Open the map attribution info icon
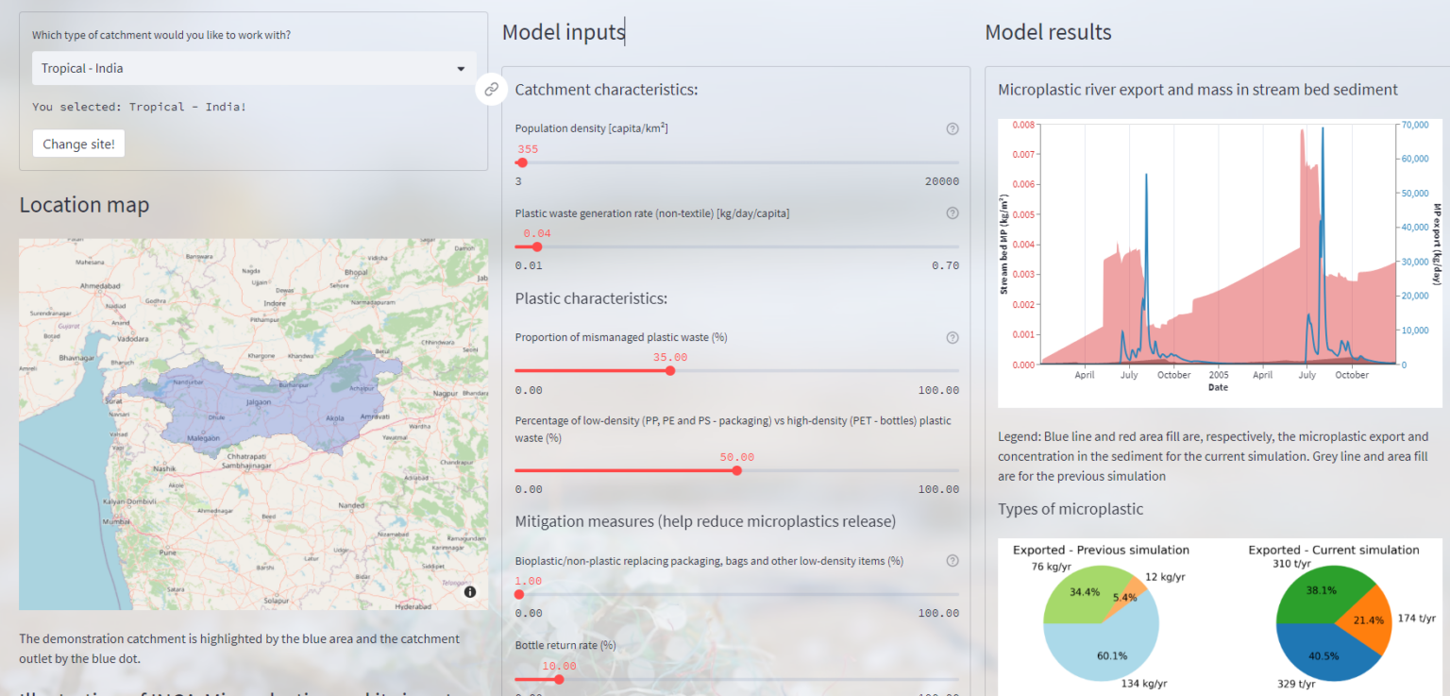The width and height of the screenshot is (1450, 696). pyautogui.click(x=470, y=592)
